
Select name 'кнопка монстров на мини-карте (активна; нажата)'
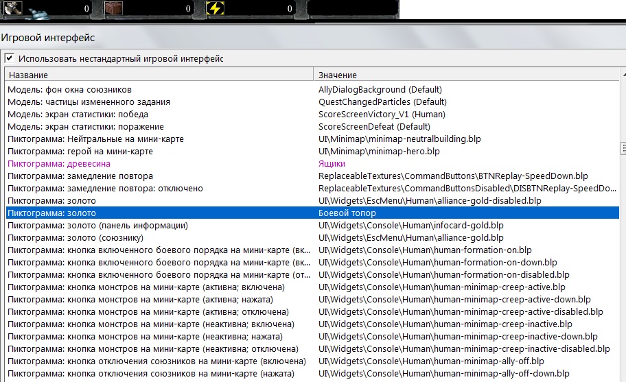coord(141,300)
